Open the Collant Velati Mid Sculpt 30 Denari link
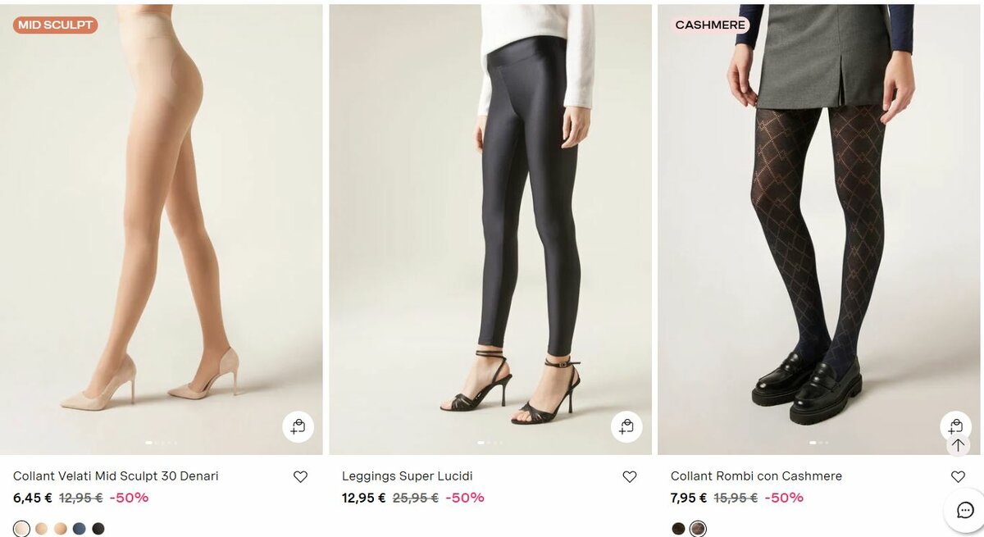The image size is (984, 537). click(x=116, y=476)
